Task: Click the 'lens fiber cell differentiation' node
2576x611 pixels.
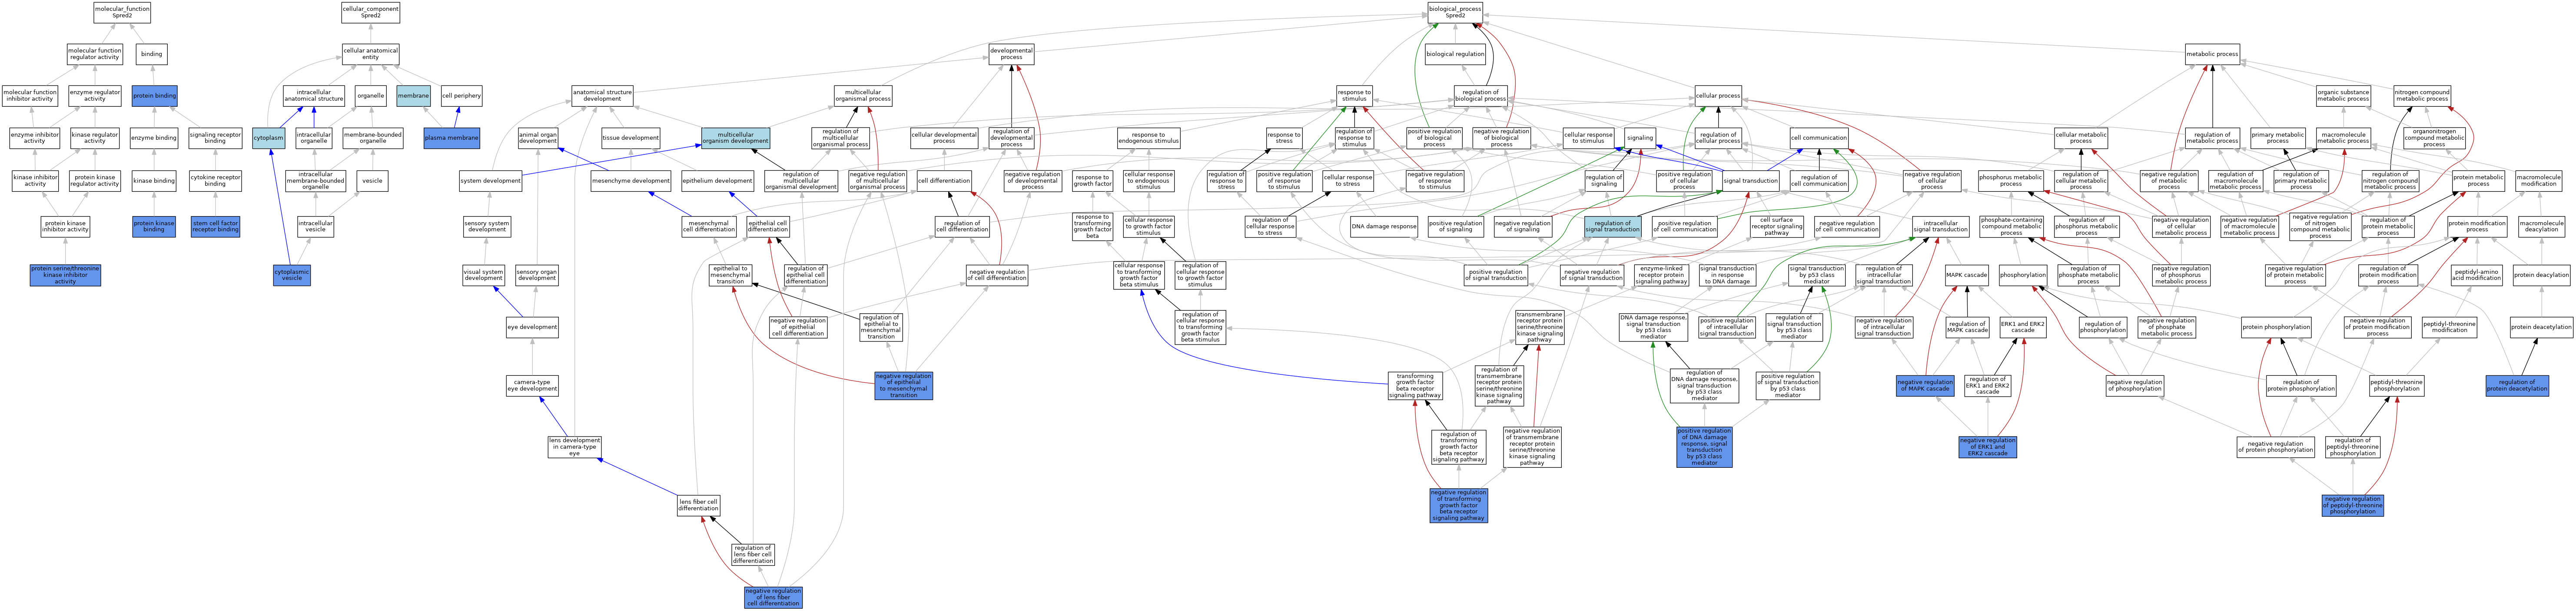Action: click(698, 505)
